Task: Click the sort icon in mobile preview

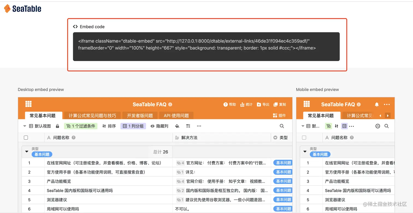Action: coord(337,126)
